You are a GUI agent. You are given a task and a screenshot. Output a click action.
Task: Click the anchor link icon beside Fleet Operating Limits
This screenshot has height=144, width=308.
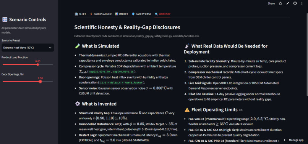[241, 110]
